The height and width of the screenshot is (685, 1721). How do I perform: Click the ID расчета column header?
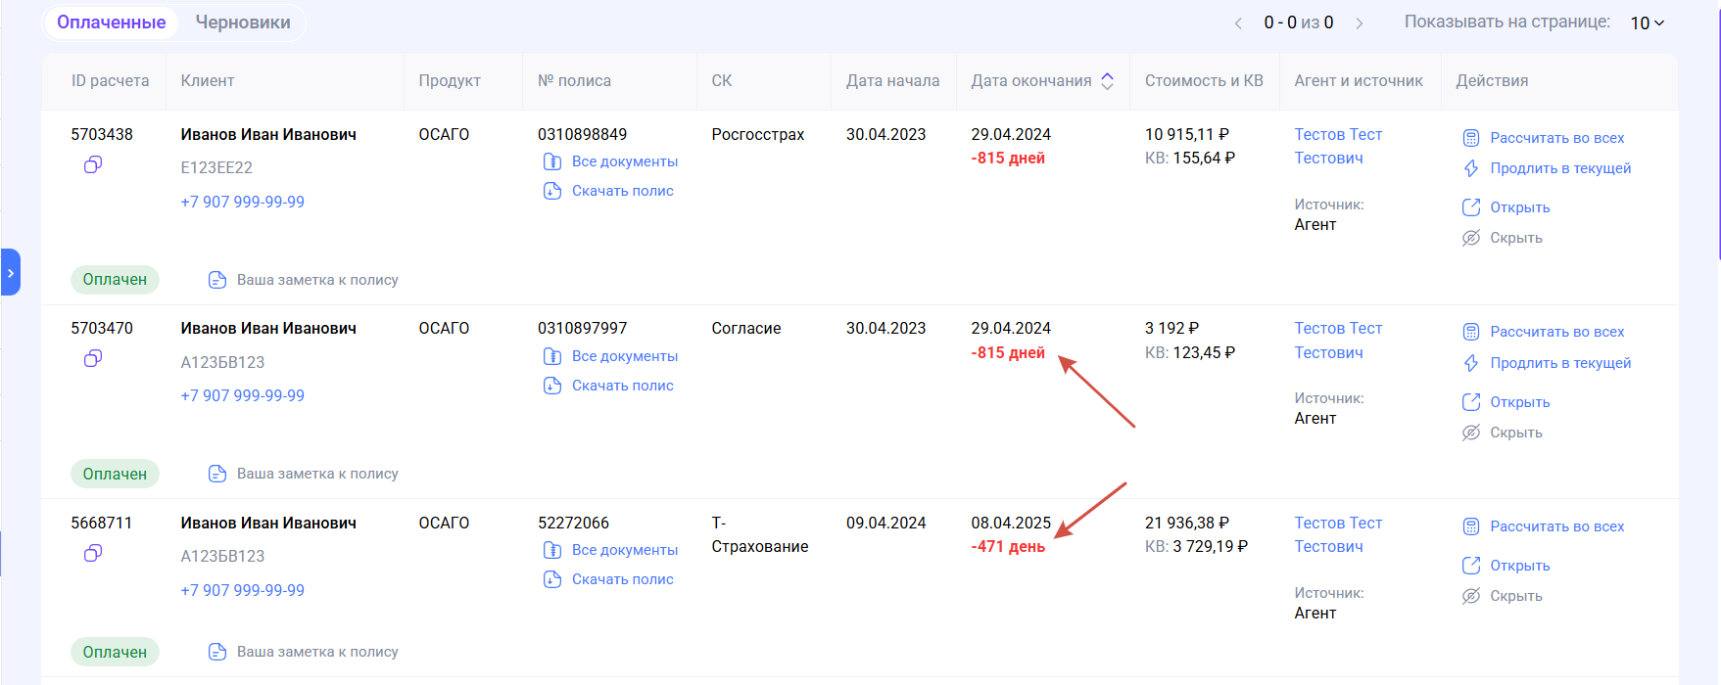click(111, 81)
